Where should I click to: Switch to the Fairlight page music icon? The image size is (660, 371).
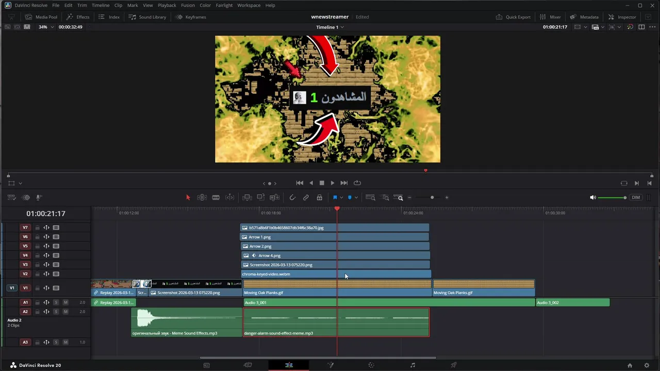point(412,365)
